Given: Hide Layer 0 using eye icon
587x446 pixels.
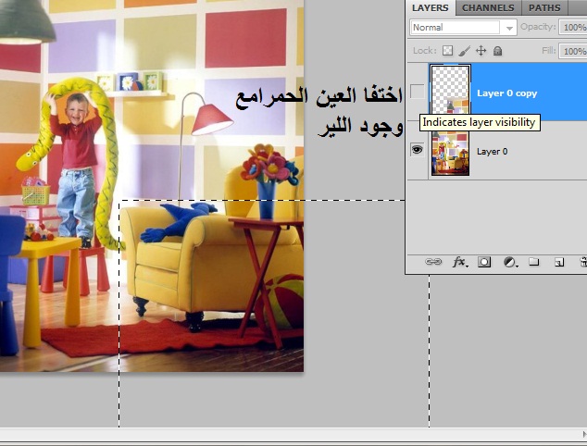Looking at the screenshot, I should point(418,149).
